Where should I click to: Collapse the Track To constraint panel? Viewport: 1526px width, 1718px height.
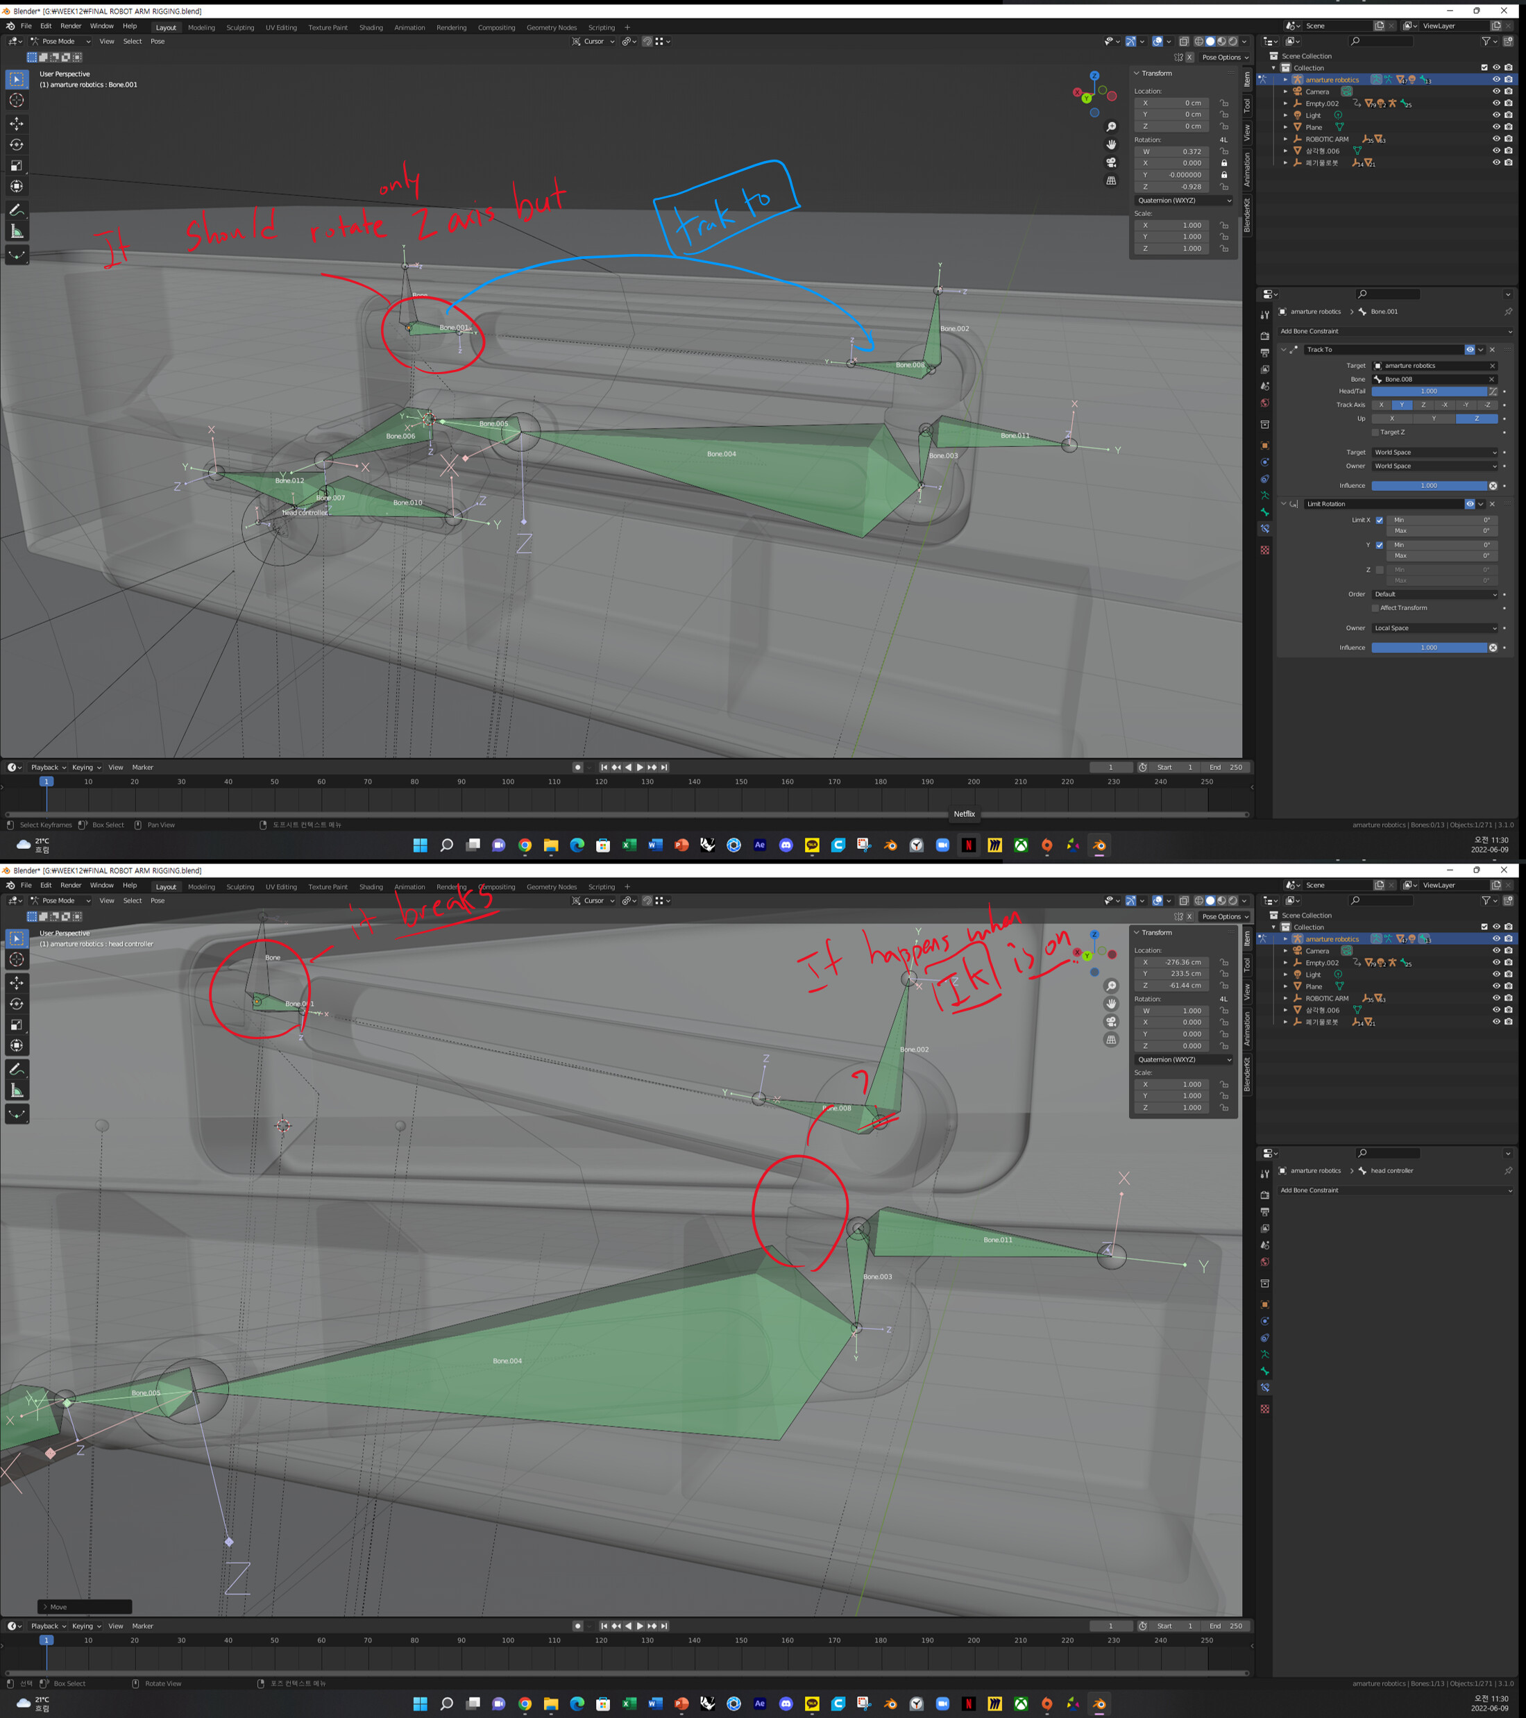pyautogui.click(x=1283, y=350)
